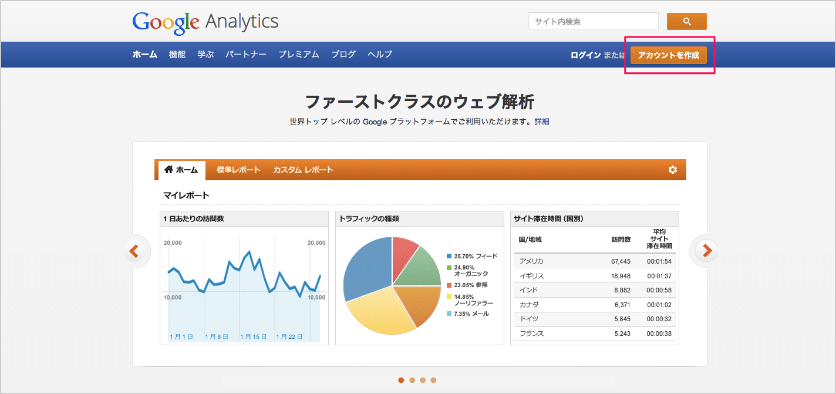
Task: Open the 機能 menu item
Action: tap(177, 55)
